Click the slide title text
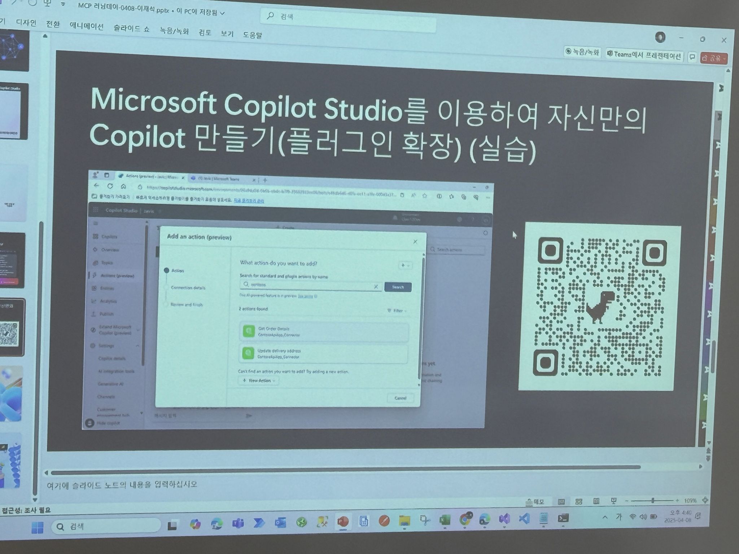Image resolution: width=739 pixels, height=554 pixels. tap(368, 125)
